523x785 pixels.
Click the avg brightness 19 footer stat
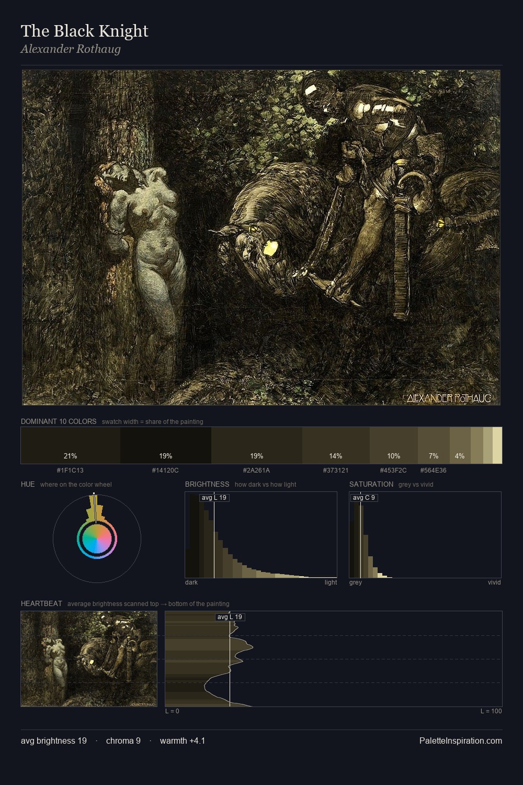coord(54,741)
